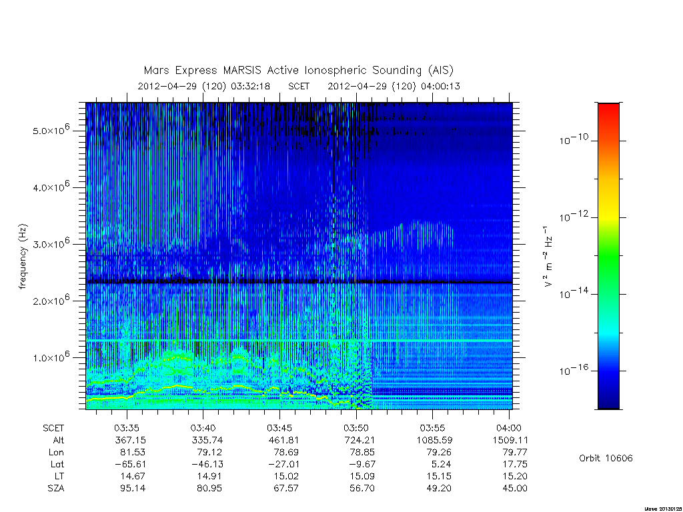This screenshot has width=683, height=512.
Task: Click SZA value 67.57
Action: [x=285, y=489]
